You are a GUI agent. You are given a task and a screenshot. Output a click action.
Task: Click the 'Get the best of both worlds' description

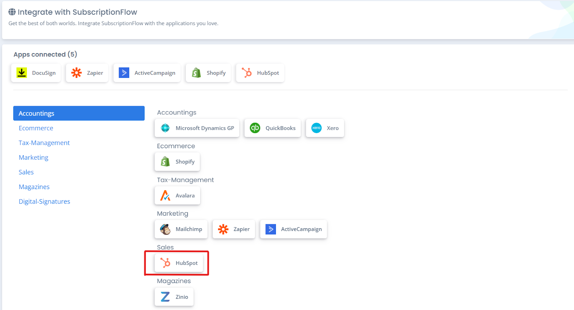pos(113,23)
